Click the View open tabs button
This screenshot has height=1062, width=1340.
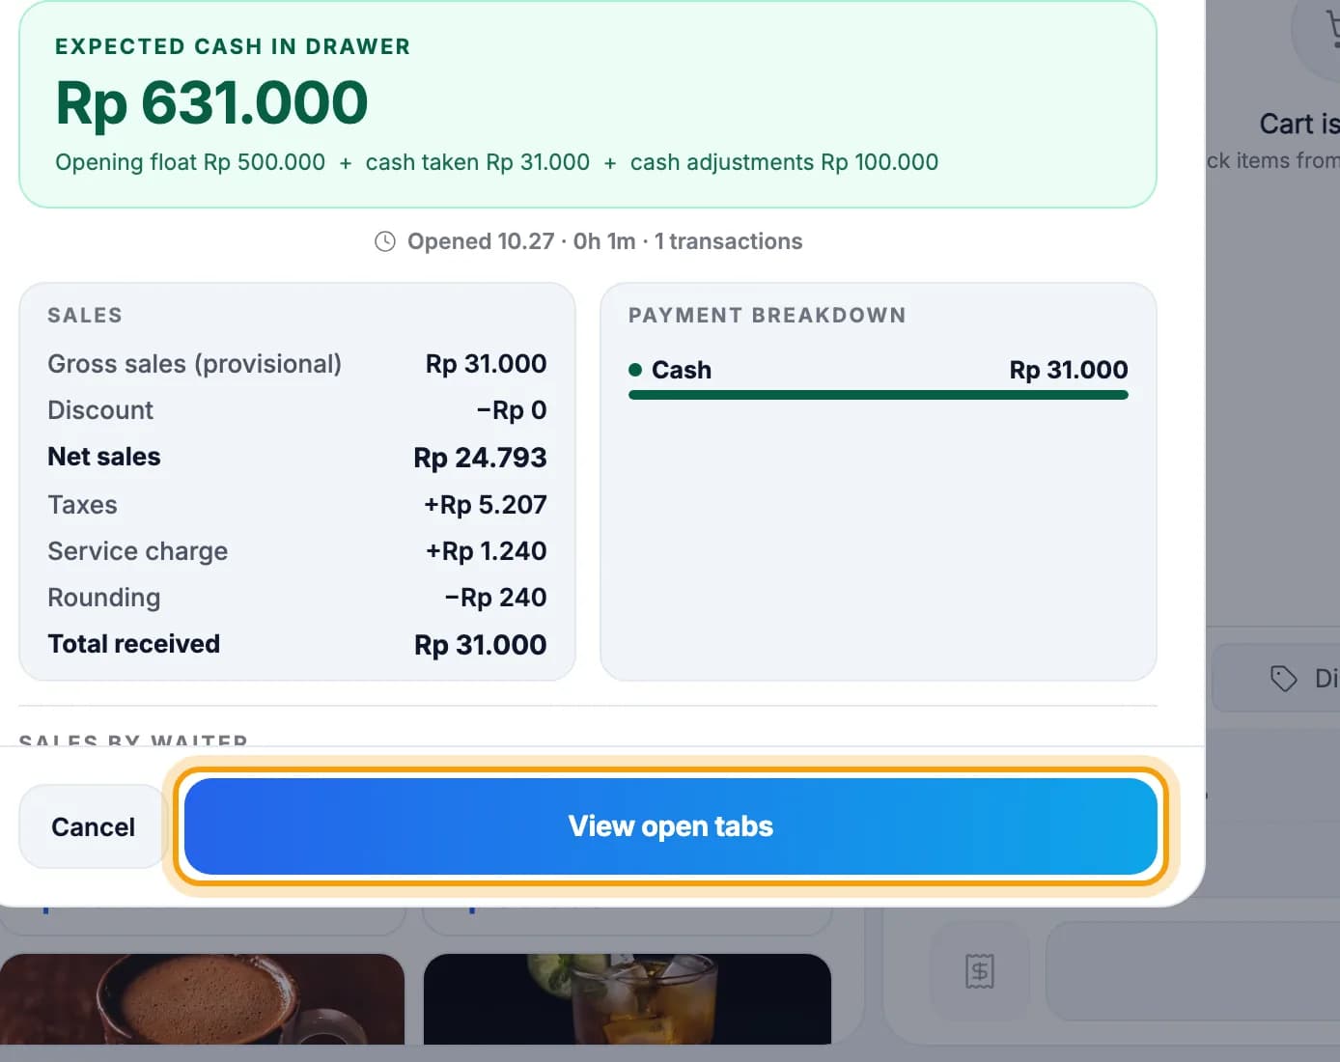[x=670, y=826]
